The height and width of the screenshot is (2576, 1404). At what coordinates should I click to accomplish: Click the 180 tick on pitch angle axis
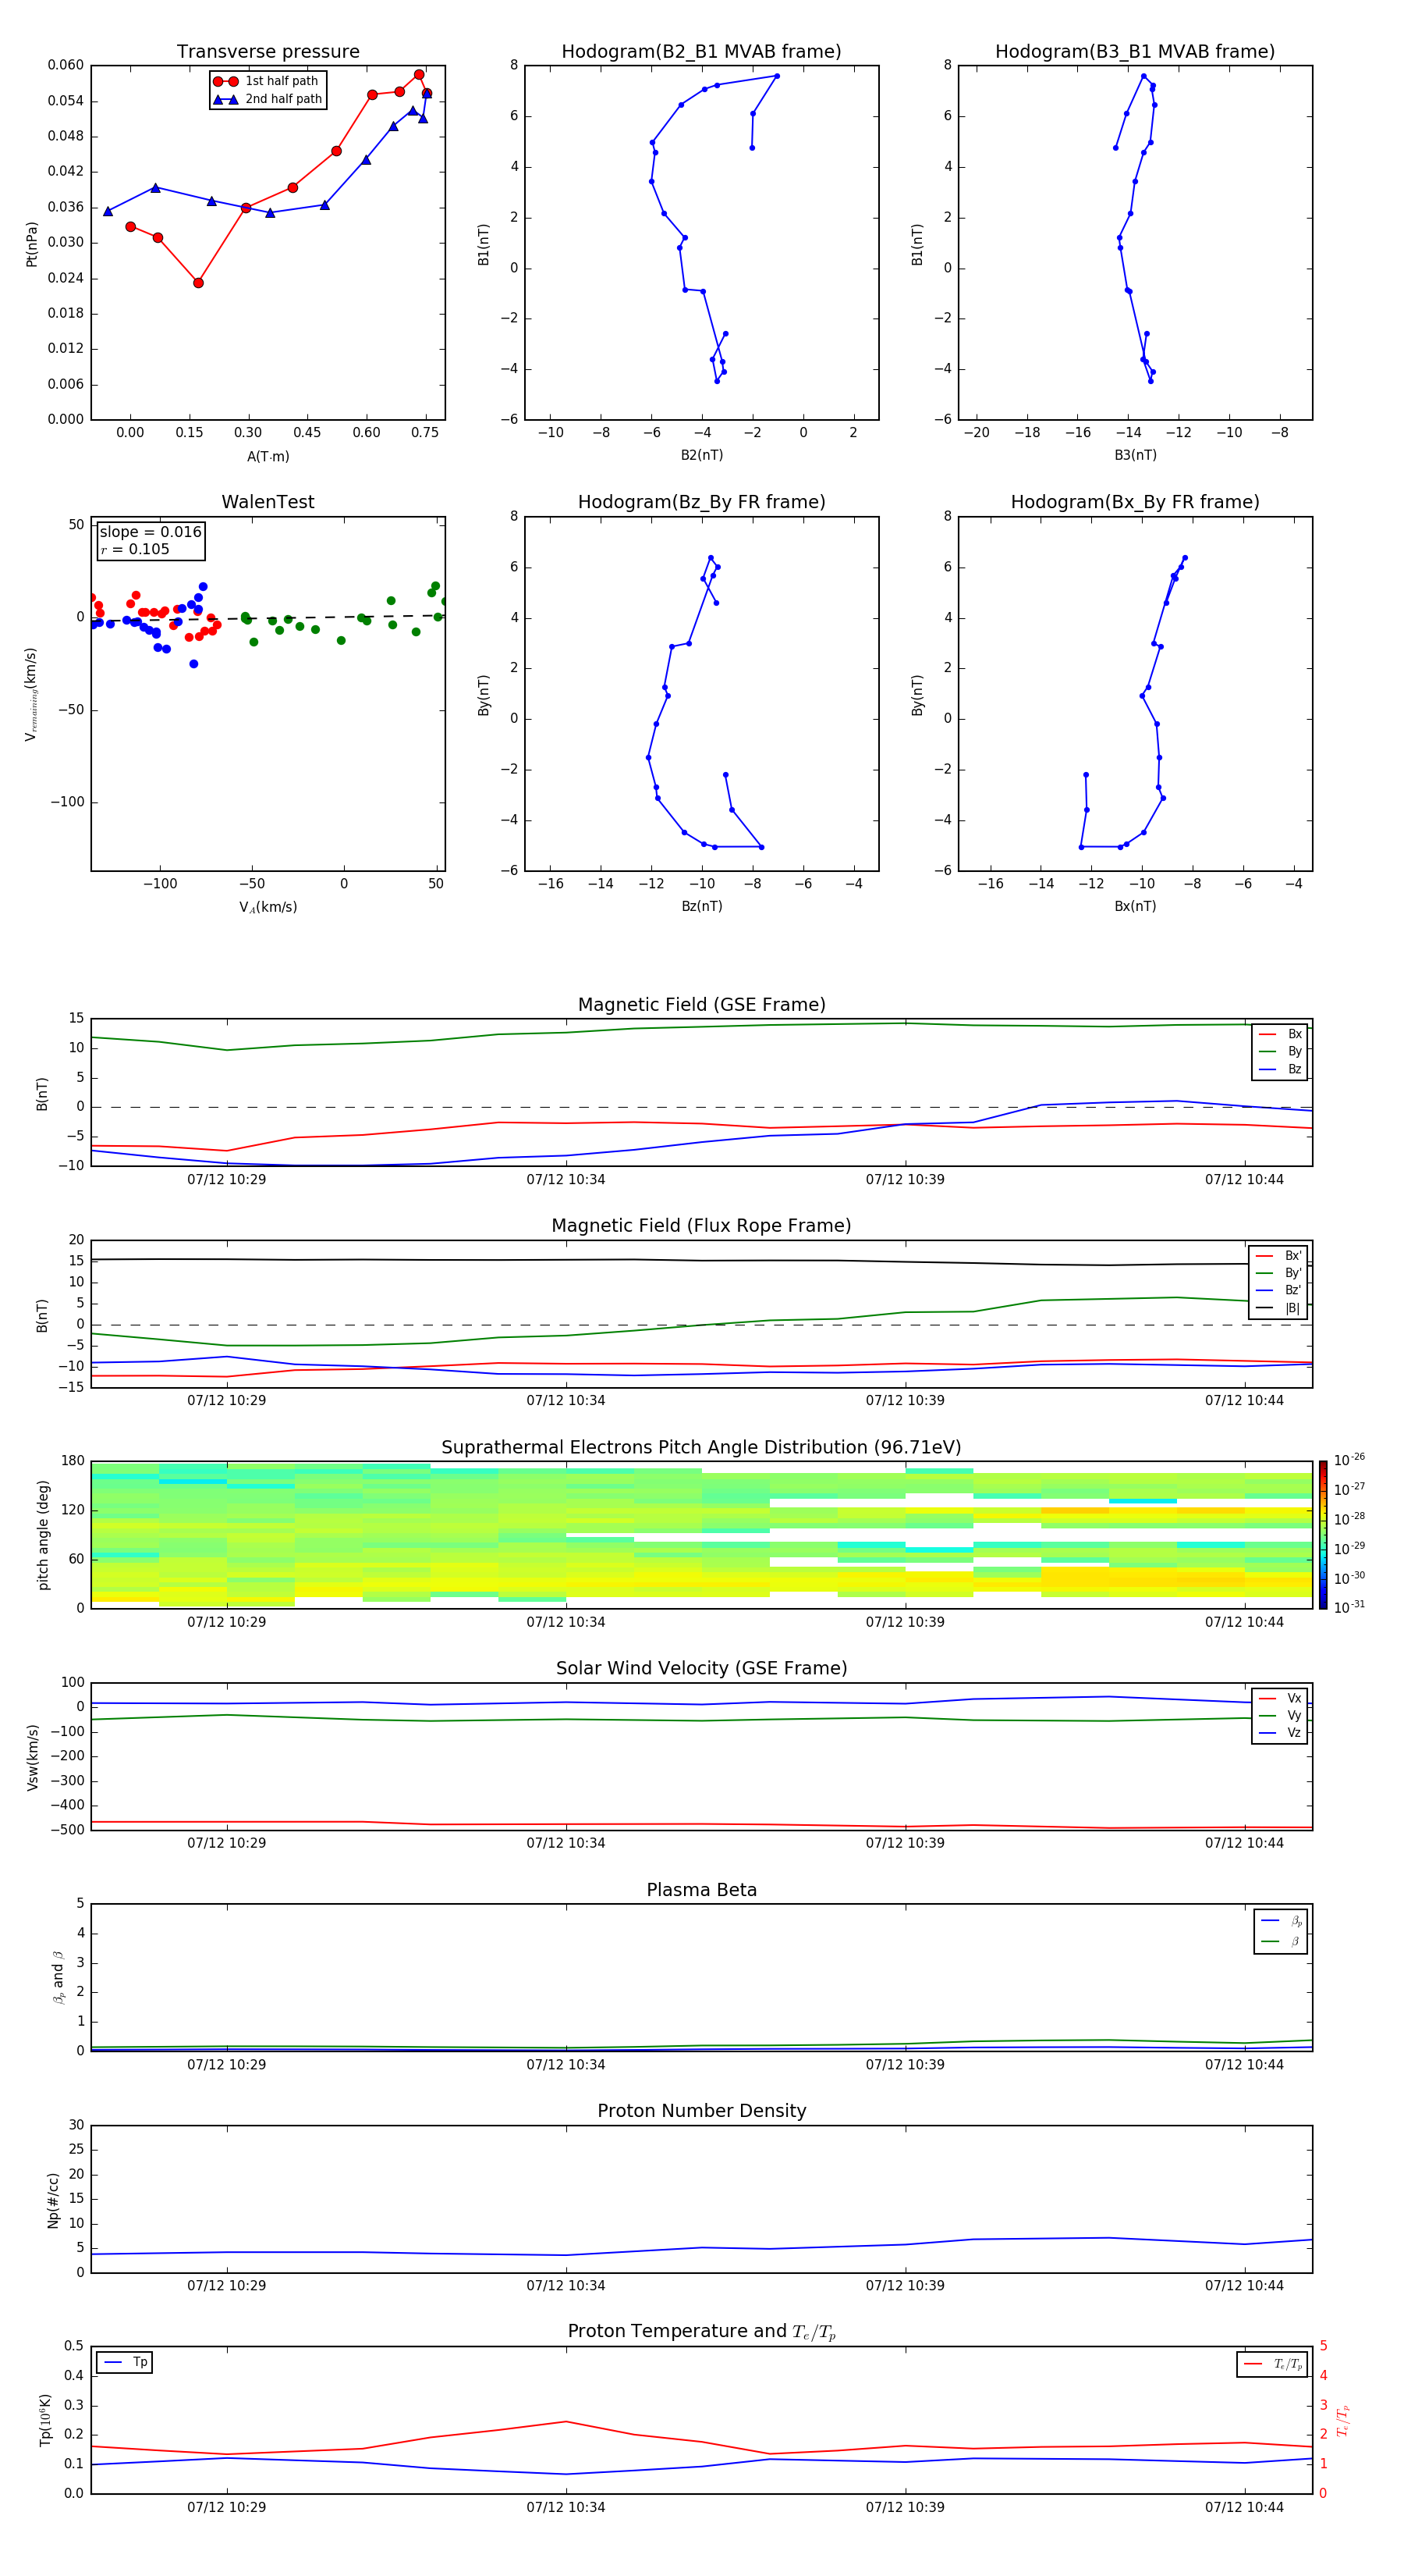pos(73,1461)
